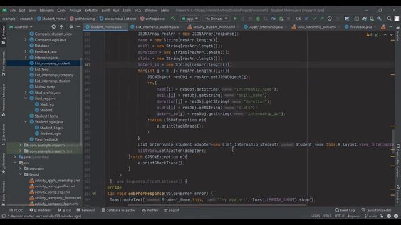Click the main branch status widget
Image resolution: width=401 pixels, height=225 pixels.
[x=370, y=216]
